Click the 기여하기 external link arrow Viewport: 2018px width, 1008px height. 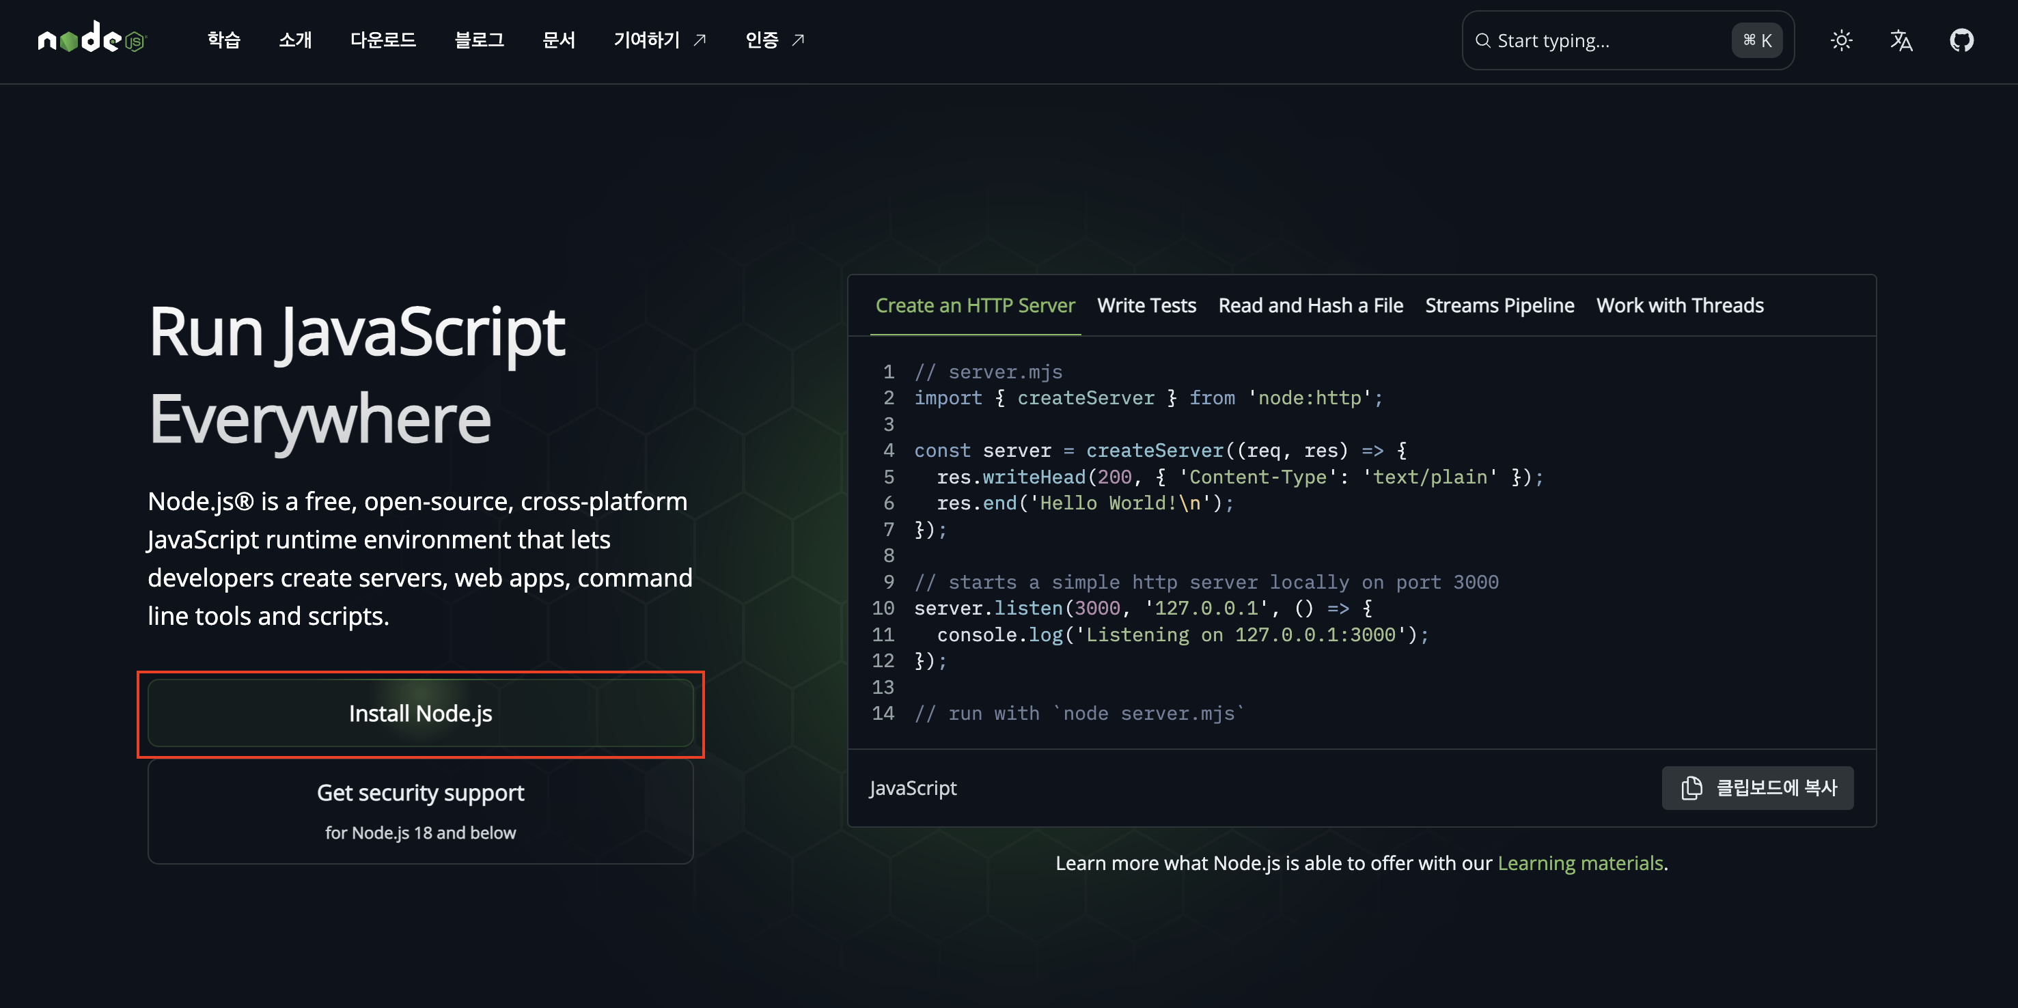click(x=700, y=40)
